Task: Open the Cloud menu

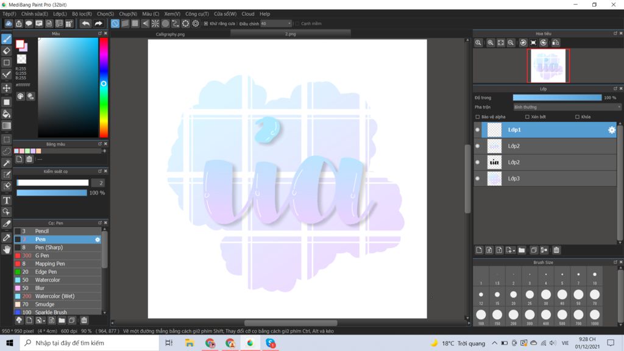Action: point(248,14)
